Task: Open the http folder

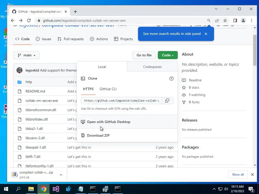Action: (29, 82)
